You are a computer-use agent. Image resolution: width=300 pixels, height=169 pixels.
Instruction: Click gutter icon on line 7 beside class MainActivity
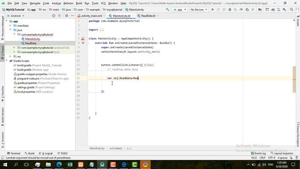click(83, 38)
